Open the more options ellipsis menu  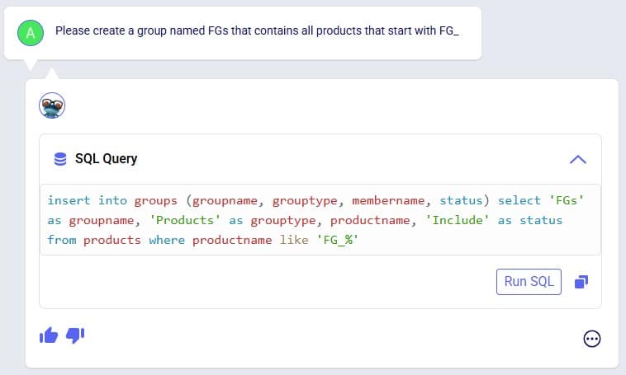click(x=591, y=339)
